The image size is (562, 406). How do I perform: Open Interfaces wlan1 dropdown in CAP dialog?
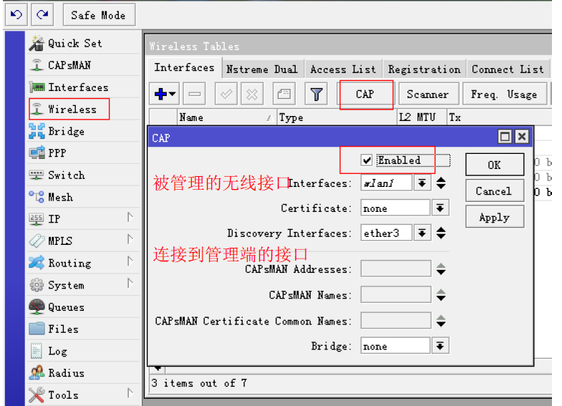(x=422, y=183)
